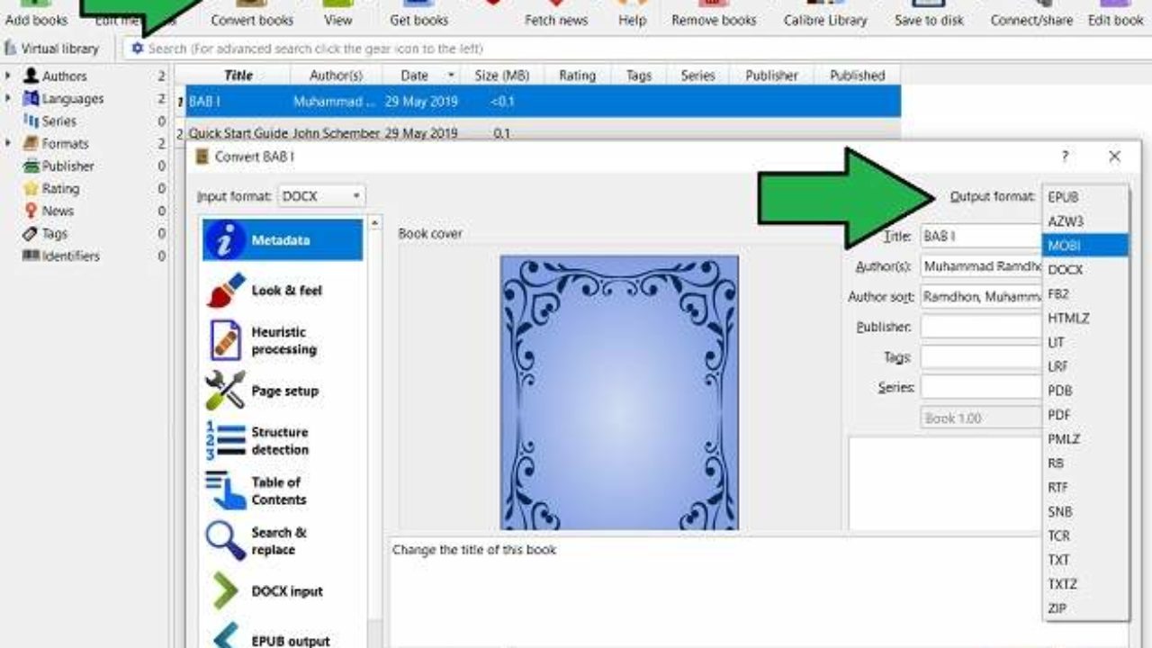Choose AZW3 output format

(1085, 221)
